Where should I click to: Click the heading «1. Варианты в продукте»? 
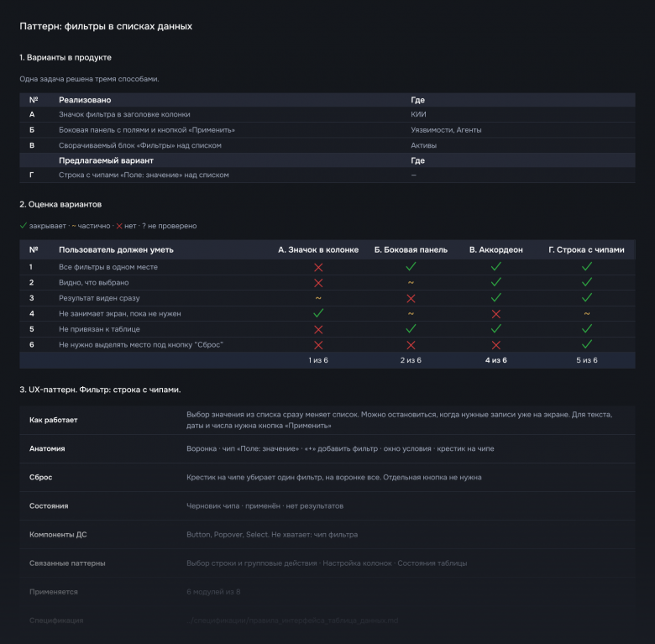pos(65,58)
